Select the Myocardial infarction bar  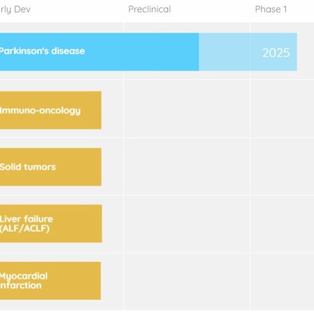click(50, 281)
